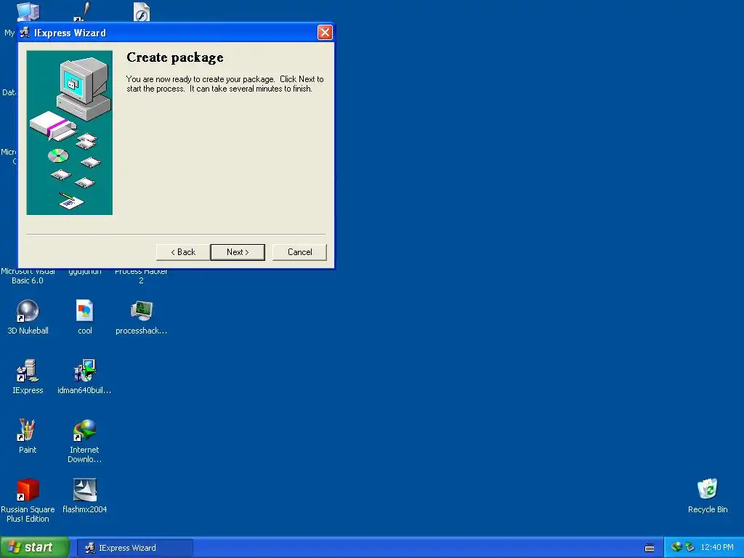Select the flashmx2004 desktop icon
Viewport: 744px width, 558px height.
point(84,496)
